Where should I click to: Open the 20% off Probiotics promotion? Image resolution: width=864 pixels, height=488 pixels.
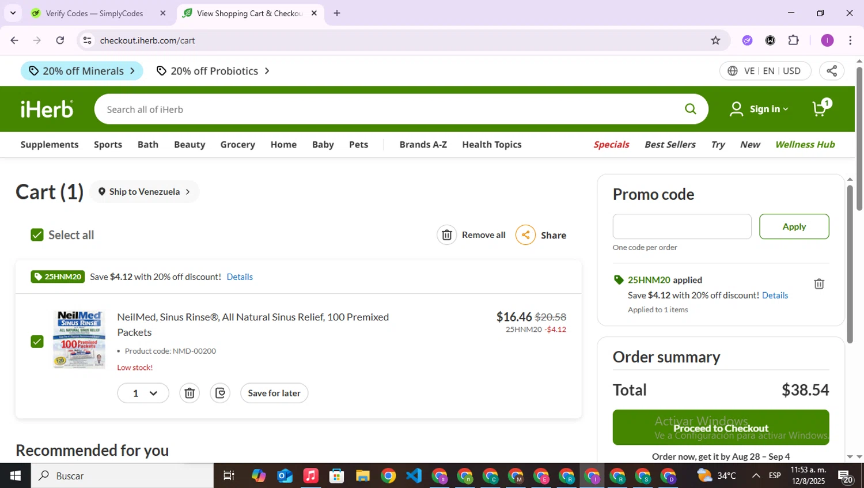click(213, 71)
